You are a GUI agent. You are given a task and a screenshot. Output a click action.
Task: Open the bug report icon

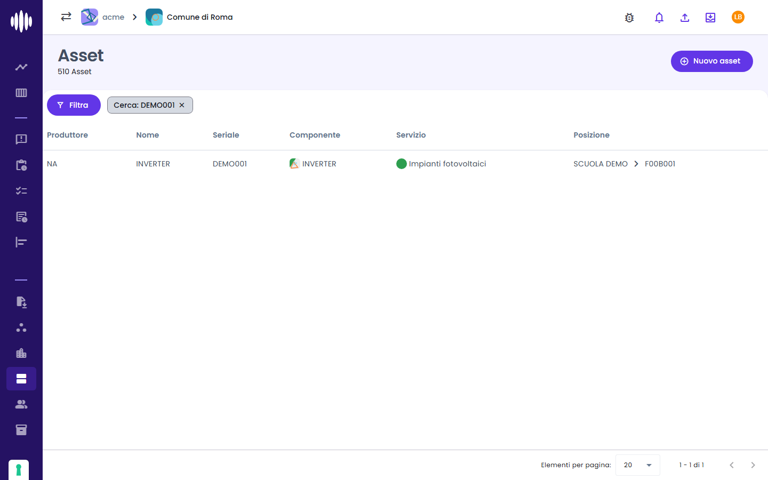pyautogui.click(x=629, y=18)
